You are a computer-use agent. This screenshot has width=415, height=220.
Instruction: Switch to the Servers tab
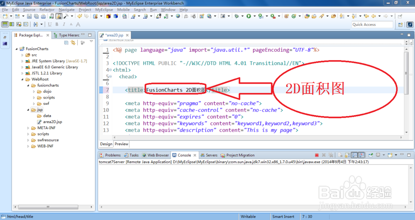coord(209,155)
